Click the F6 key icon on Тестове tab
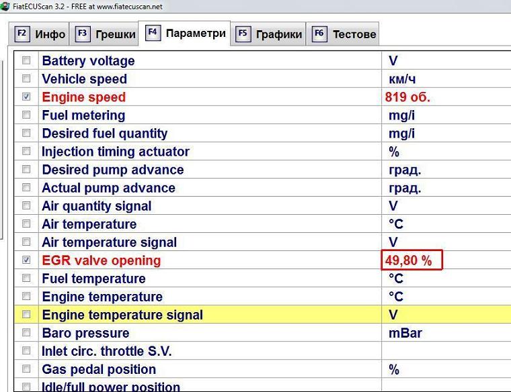 [x=319, y=34]
